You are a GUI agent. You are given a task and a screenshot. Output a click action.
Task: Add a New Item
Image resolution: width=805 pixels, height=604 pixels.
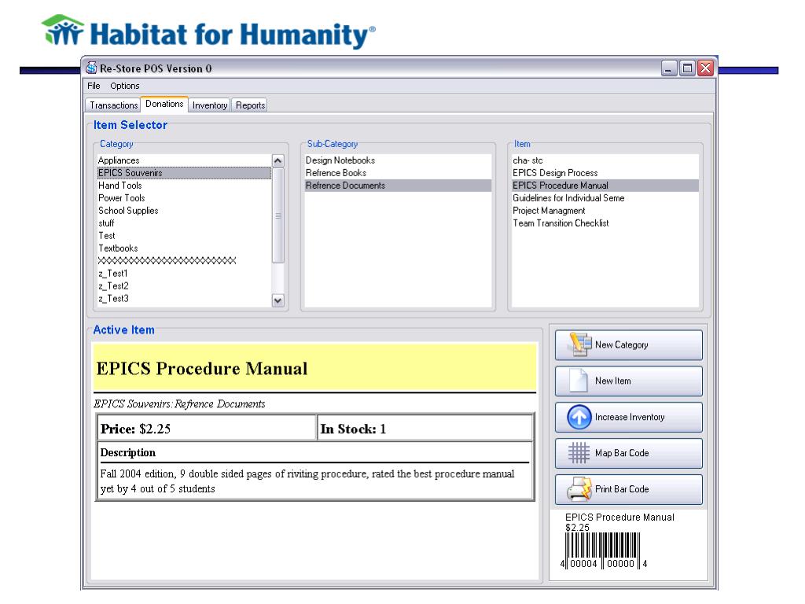628,381
